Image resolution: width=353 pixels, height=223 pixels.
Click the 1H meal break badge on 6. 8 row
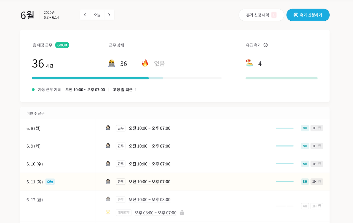(x=317, y=128)
